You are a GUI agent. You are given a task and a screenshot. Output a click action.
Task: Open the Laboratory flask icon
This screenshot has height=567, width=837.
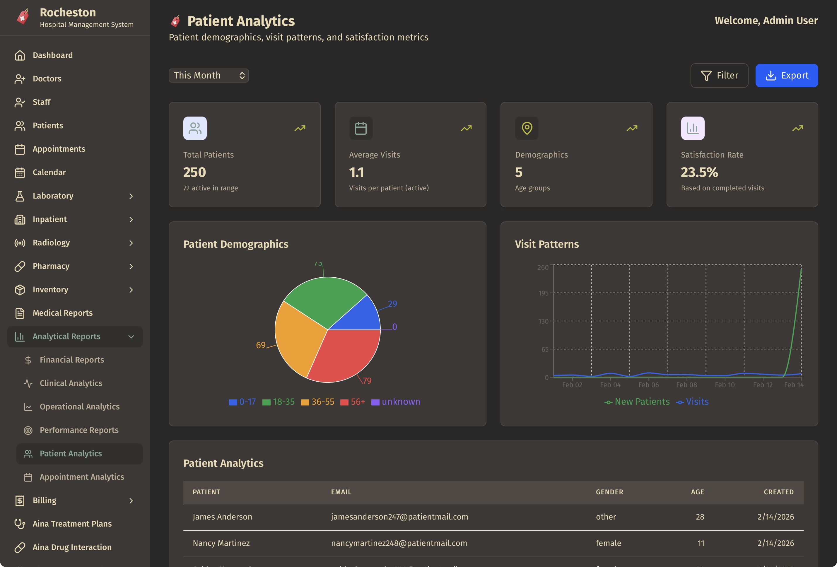coord(20,196)
